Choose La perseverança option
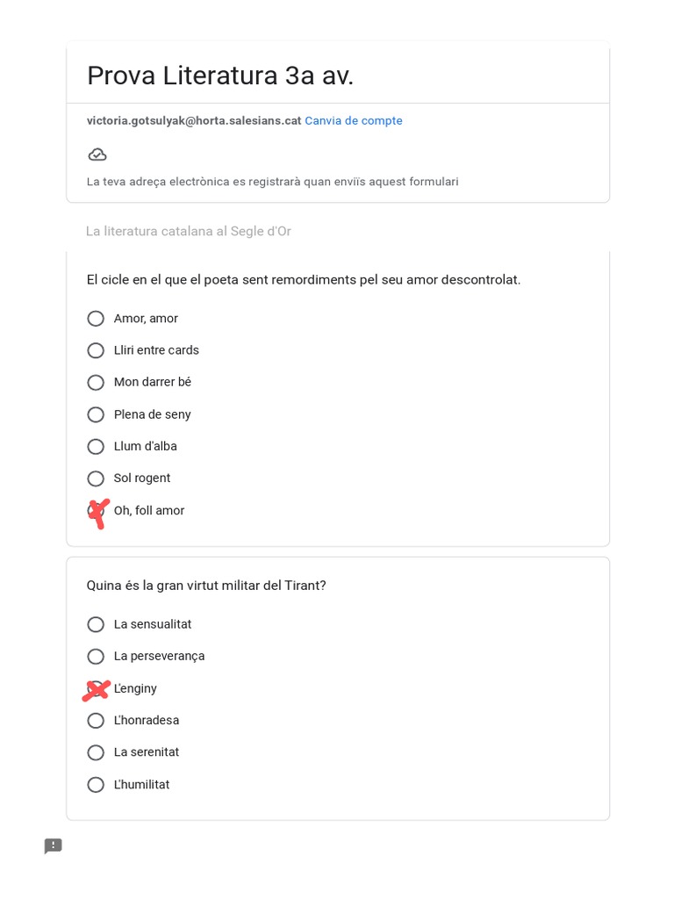Image resolution: width=674 pixels, height=899 pixels. [x=96, y=657]
